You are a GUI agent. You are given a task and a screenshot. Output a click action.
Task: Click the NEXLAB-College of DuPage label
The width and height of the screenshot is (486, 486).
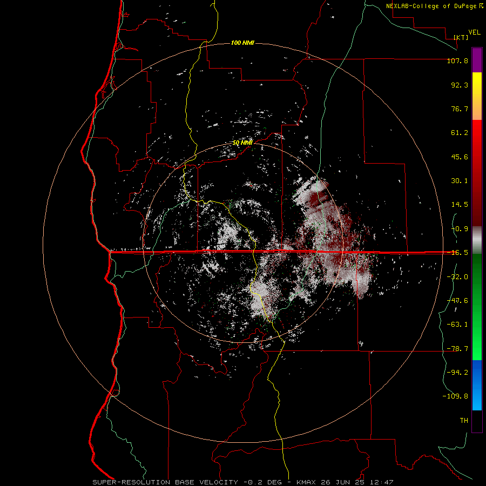[x=432, y=6]
